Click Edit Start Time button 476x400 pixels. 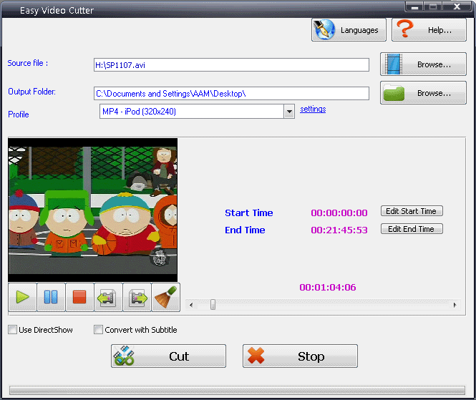(x=412, y=211)
